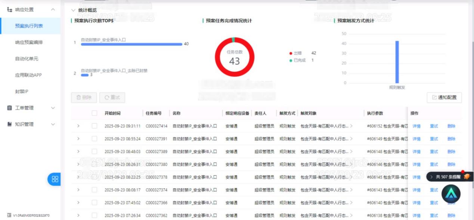474x220 pixels.
Task: Click the version text V1.0R45M00P002832970
Action: click(x=31, y=216)
